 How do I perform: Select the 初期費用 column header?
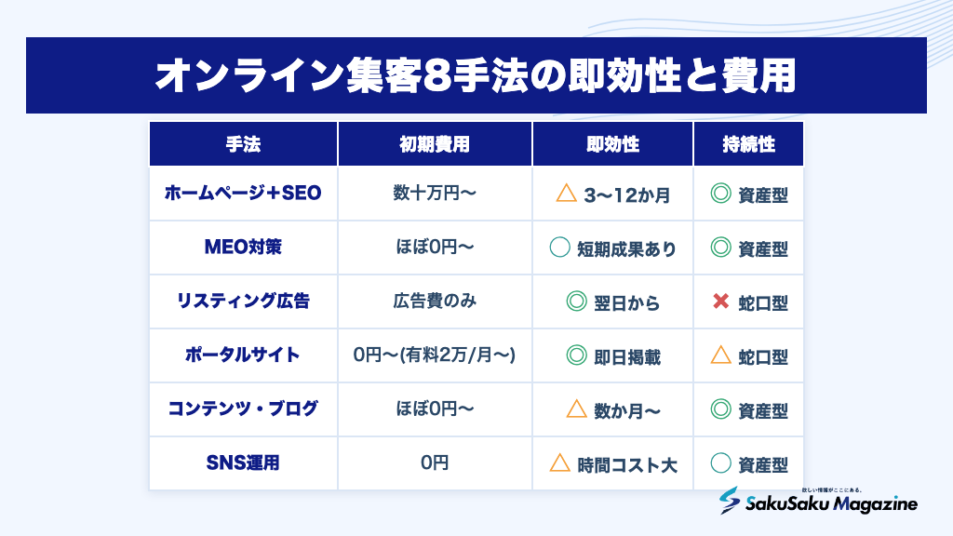(x=435, y=144)
